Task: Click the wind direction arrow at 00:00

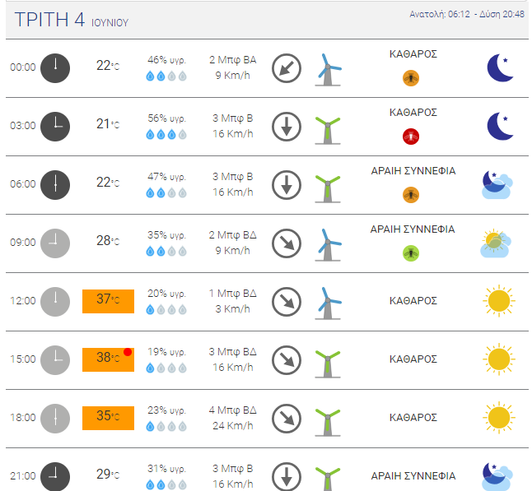Action: [x=287, y=68]
